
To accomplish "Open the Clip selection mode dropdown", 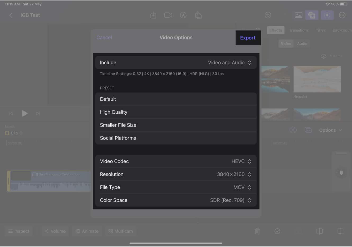I will (14, 133).
